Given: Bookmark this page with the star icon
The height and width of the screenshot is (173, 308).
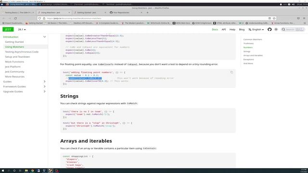Looking at the screenshot, I should (x=274, y=18).
